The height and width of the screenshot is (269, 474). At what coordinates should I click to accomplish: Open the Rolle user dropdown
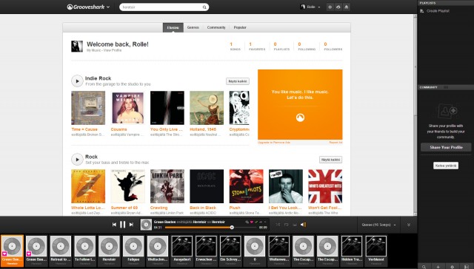[x=310, y=7]
